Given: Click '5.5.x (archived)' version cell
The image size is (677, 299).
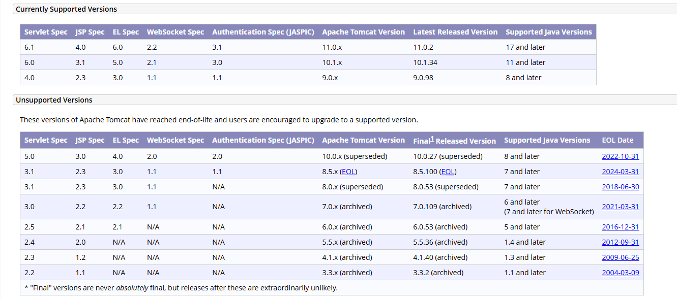Looking at the screenshot, I should point(347,242).
